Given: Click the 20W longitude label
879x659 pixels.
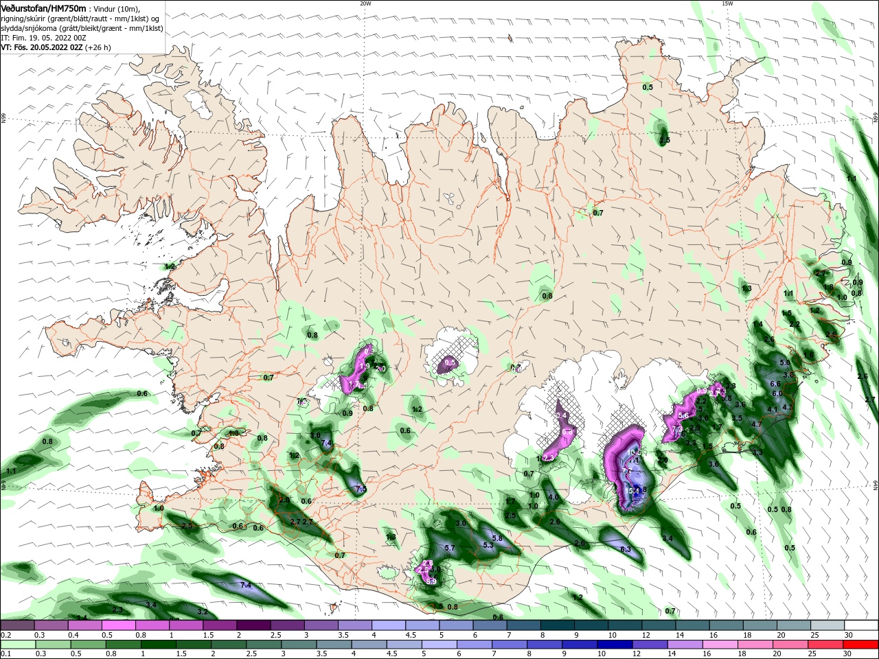Looking at the screenshot, I should click(365, 3).
